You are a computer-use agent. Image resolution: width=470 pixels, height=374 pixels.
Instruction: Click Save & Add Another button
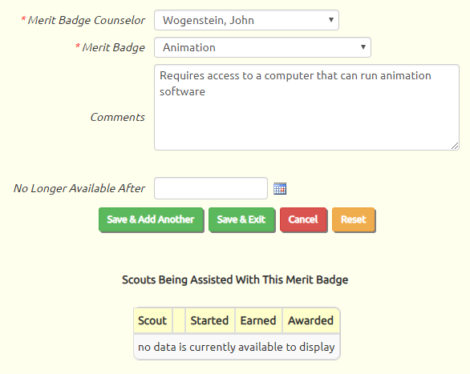tap(151, 219)
